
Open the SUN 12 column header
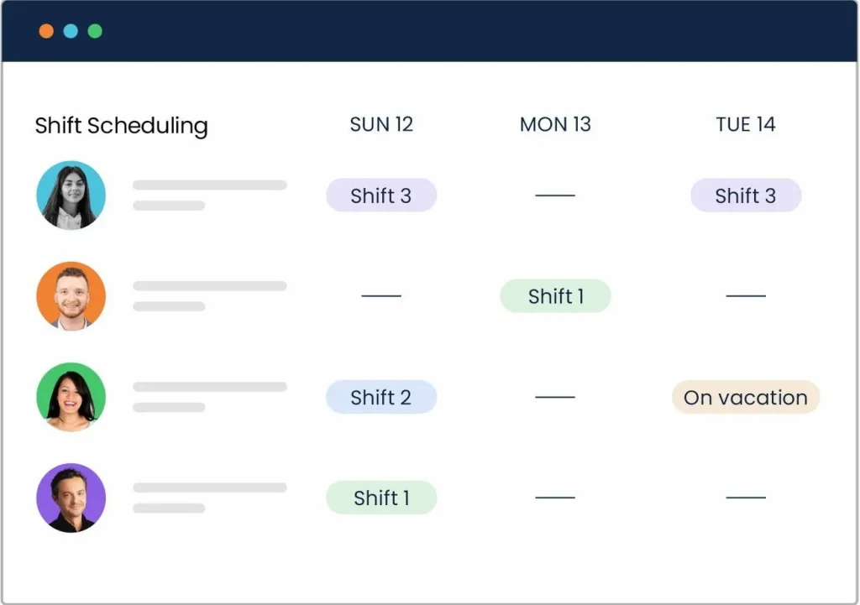tap(381, 125)
